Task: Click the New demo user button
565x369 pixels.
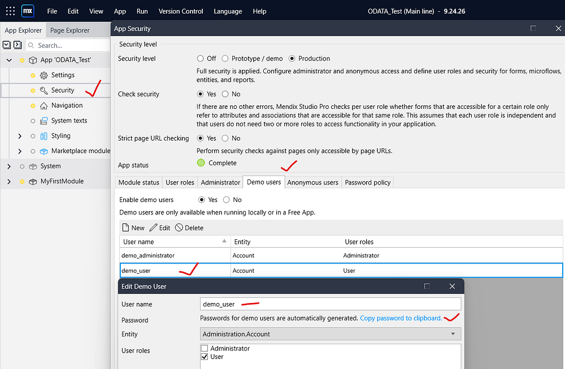Action: [133, 228]
